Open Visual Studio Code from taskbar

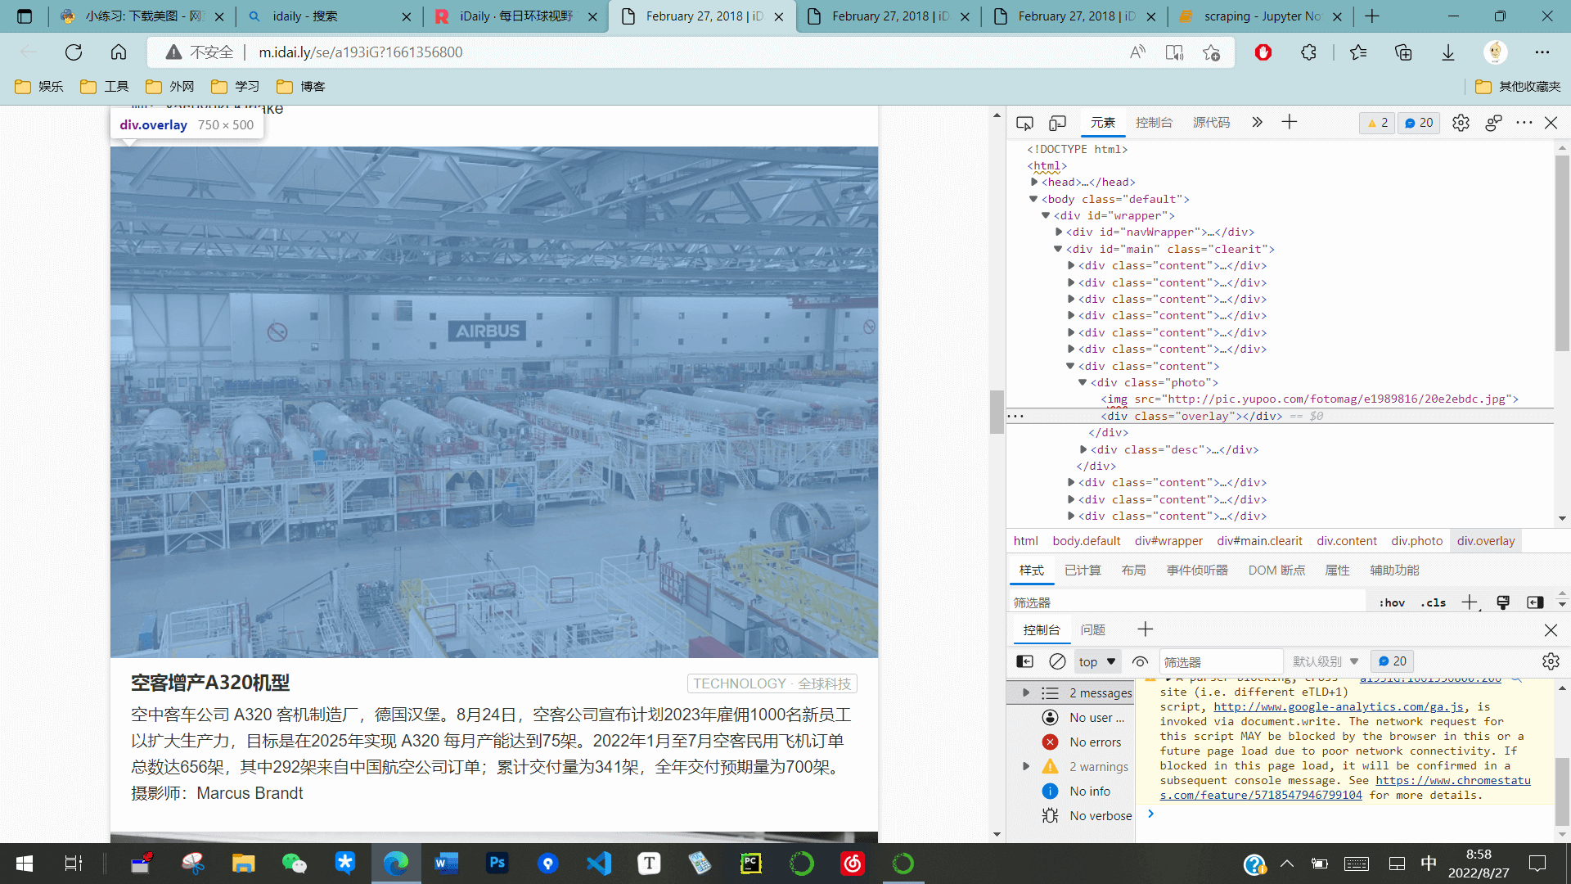(599, 863)
